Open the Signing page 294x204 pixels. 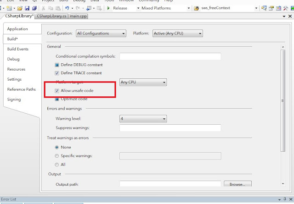(14, 99)
